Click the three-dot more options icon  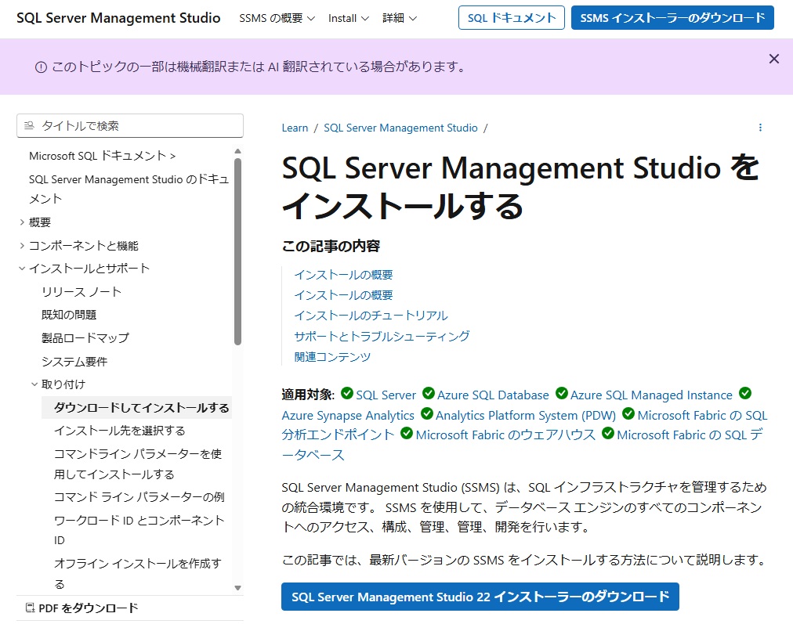[759, 127]
